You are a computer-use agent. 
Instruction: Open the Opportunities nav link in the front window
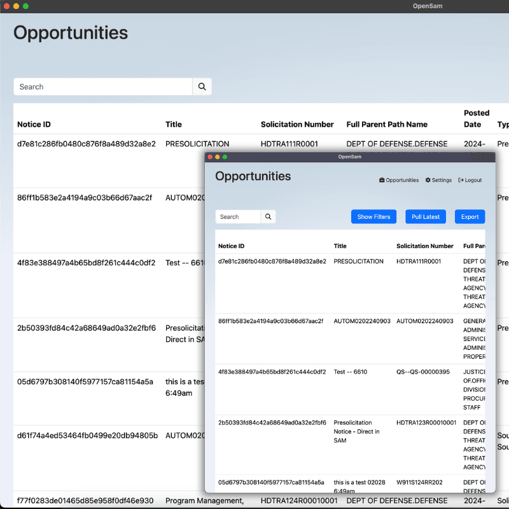[x=399, y=180]
